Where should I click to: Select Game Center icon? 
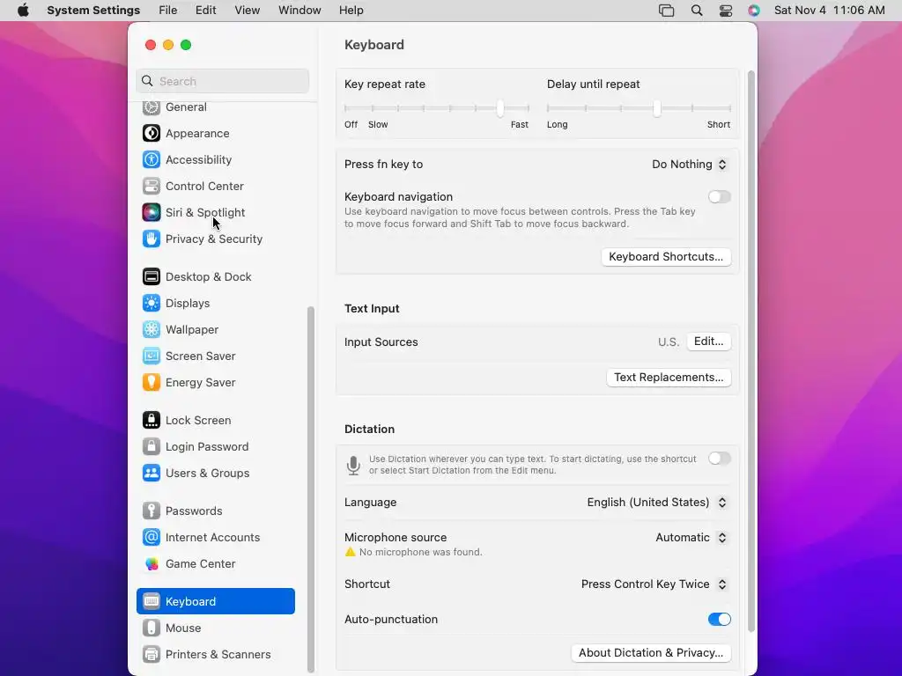coord(152,564)
